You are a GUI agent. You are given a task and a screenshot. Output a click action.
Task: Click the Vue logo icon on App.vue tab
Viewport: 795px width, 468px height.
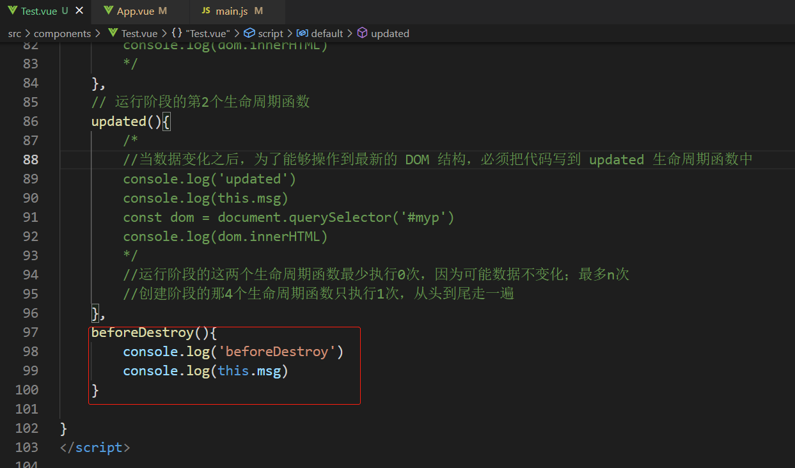pos(108,11)
